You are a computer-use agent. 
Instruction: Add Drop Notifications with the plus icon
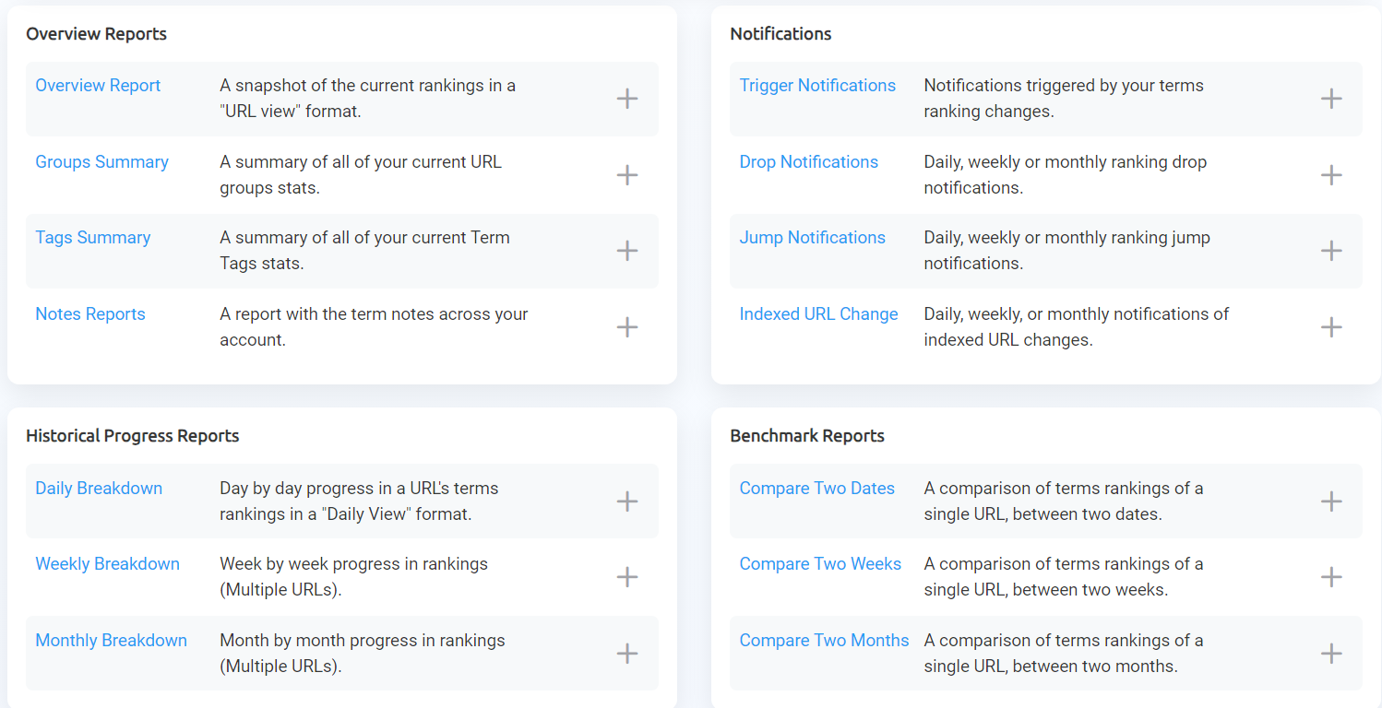(1331, 175)
